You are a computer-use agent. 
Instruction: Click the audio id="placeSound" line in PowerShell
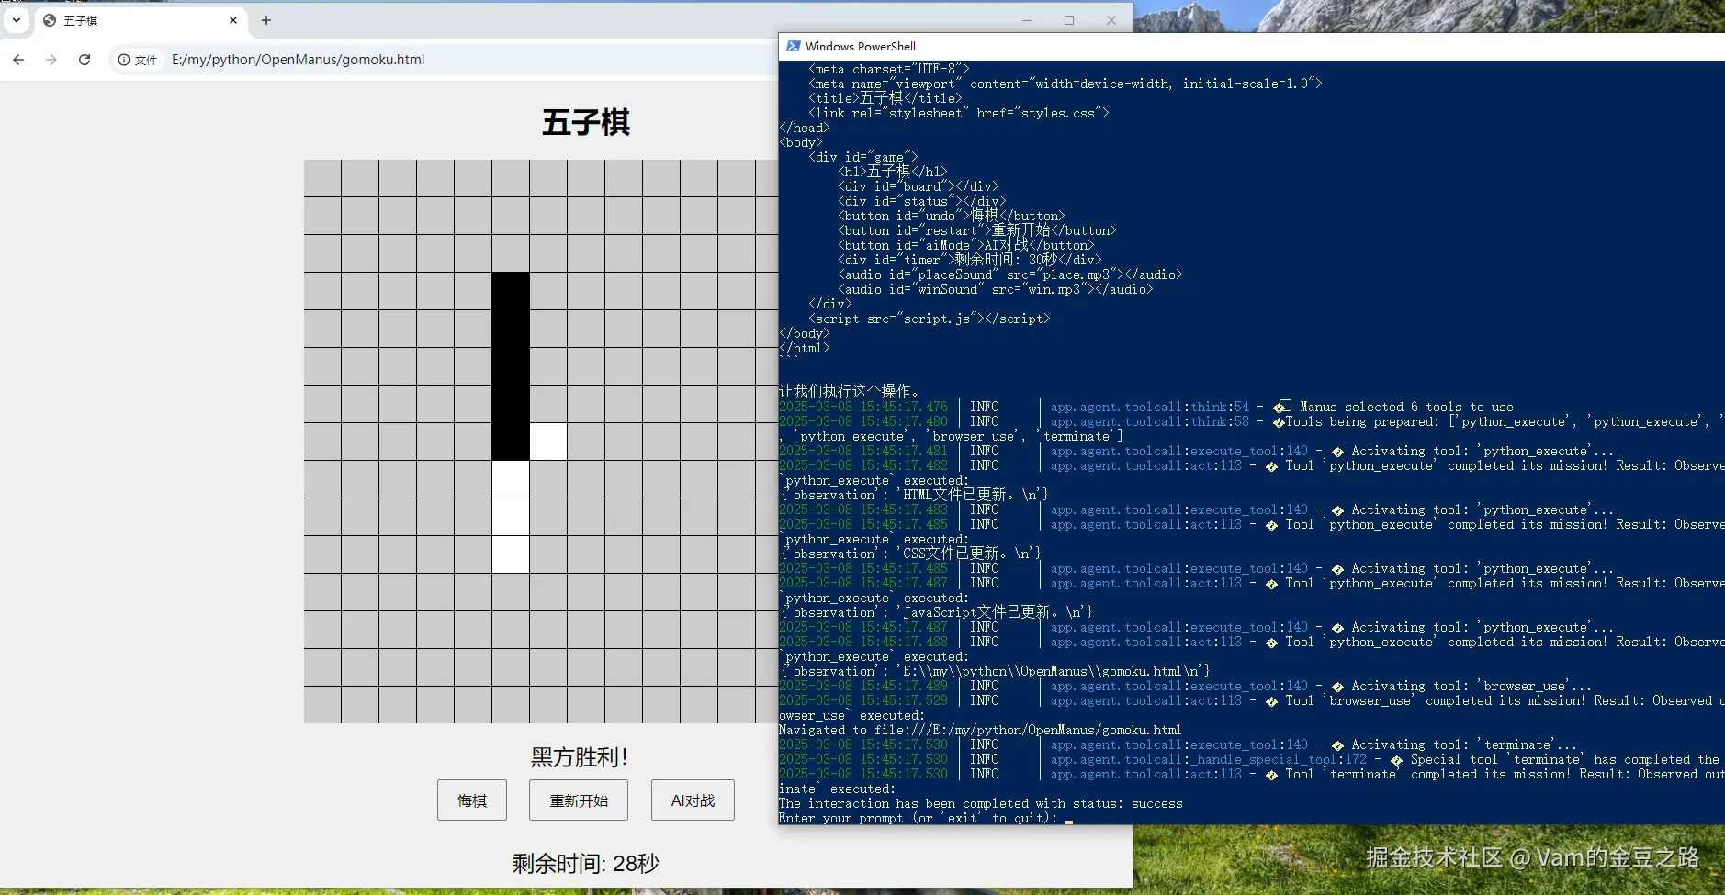1010,274
